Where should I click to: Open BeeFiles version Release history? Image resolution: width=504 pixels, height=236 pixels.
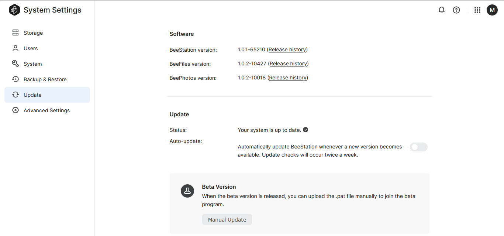(288, 64)
